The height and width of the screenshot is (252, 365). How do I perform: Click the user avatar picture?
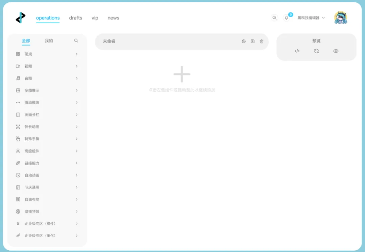pos(341,18)
